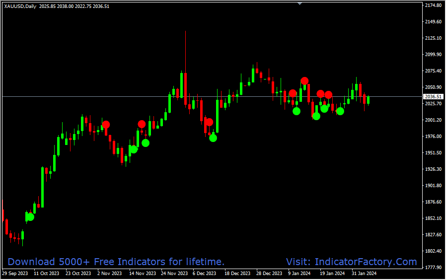This screenshot has width=446, height=280.
Task: Click the 1827.60 price axis label
Action: [x=433, y=235]
